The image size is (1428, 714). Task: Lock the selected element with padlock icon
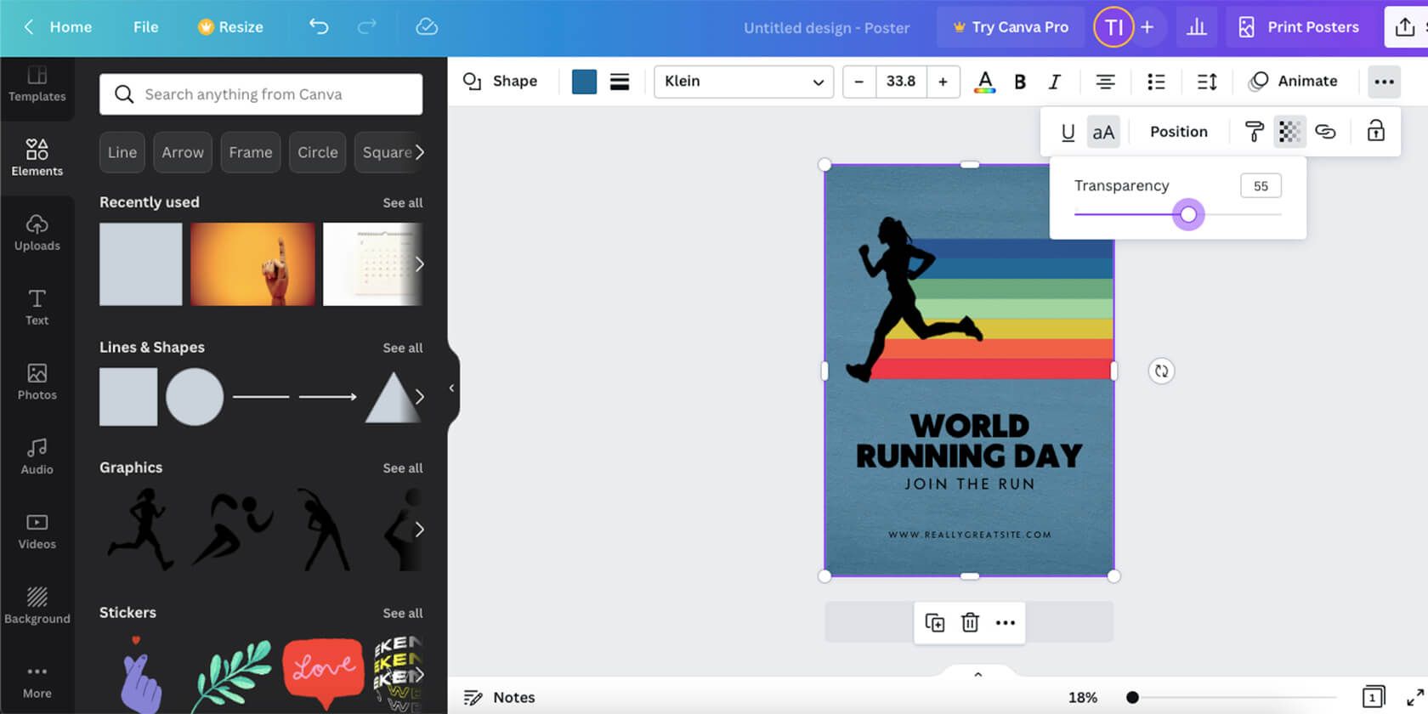point(1375,131)
